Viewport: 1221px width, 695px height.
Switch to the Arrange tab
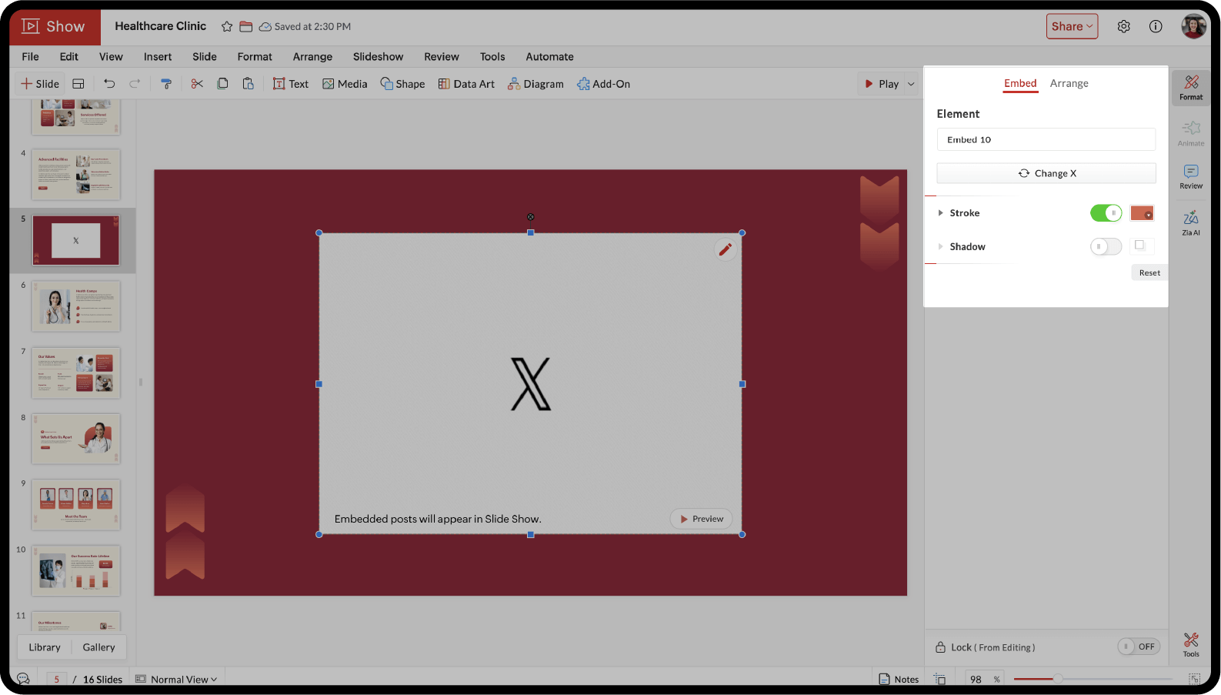pos(1069,83)
